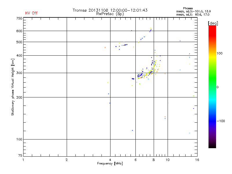This screenshot has height=174, width=232.
Task: Click the 16 MHz x-axis tick label
Action: click(197, 160)
